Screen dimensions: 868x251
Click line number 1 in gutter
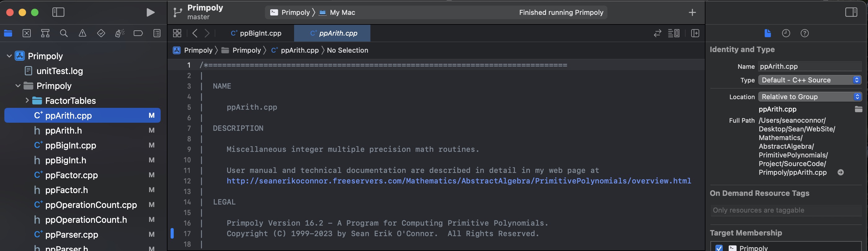(189, 65)
